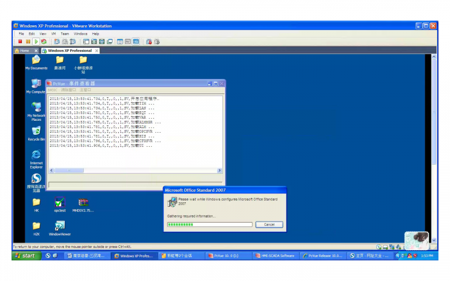Click the PcVue log horizontal scrollbar thumb
The height and width of the screenshot is (281, 450).
point(69,170)
